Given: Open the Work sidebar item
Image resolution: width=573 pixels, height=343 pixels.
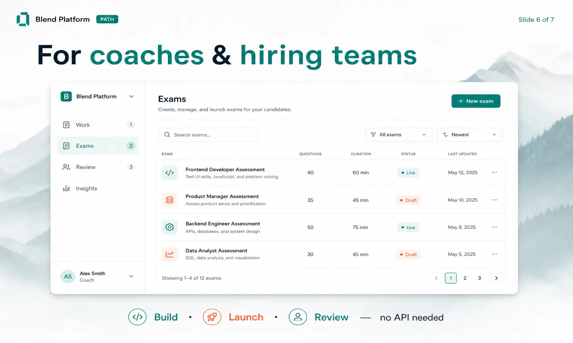Looking at the screenshot, I should (98, 125).
